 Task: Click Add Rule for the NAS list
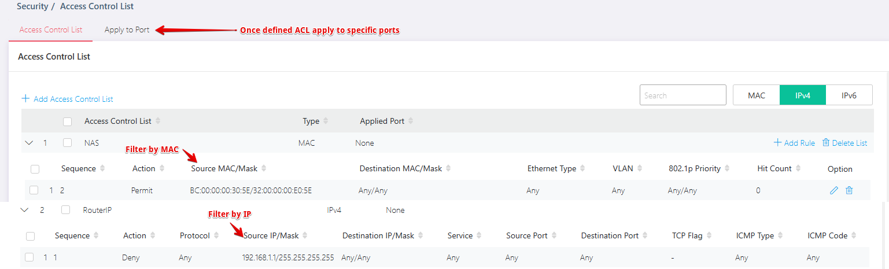[794, 143]
